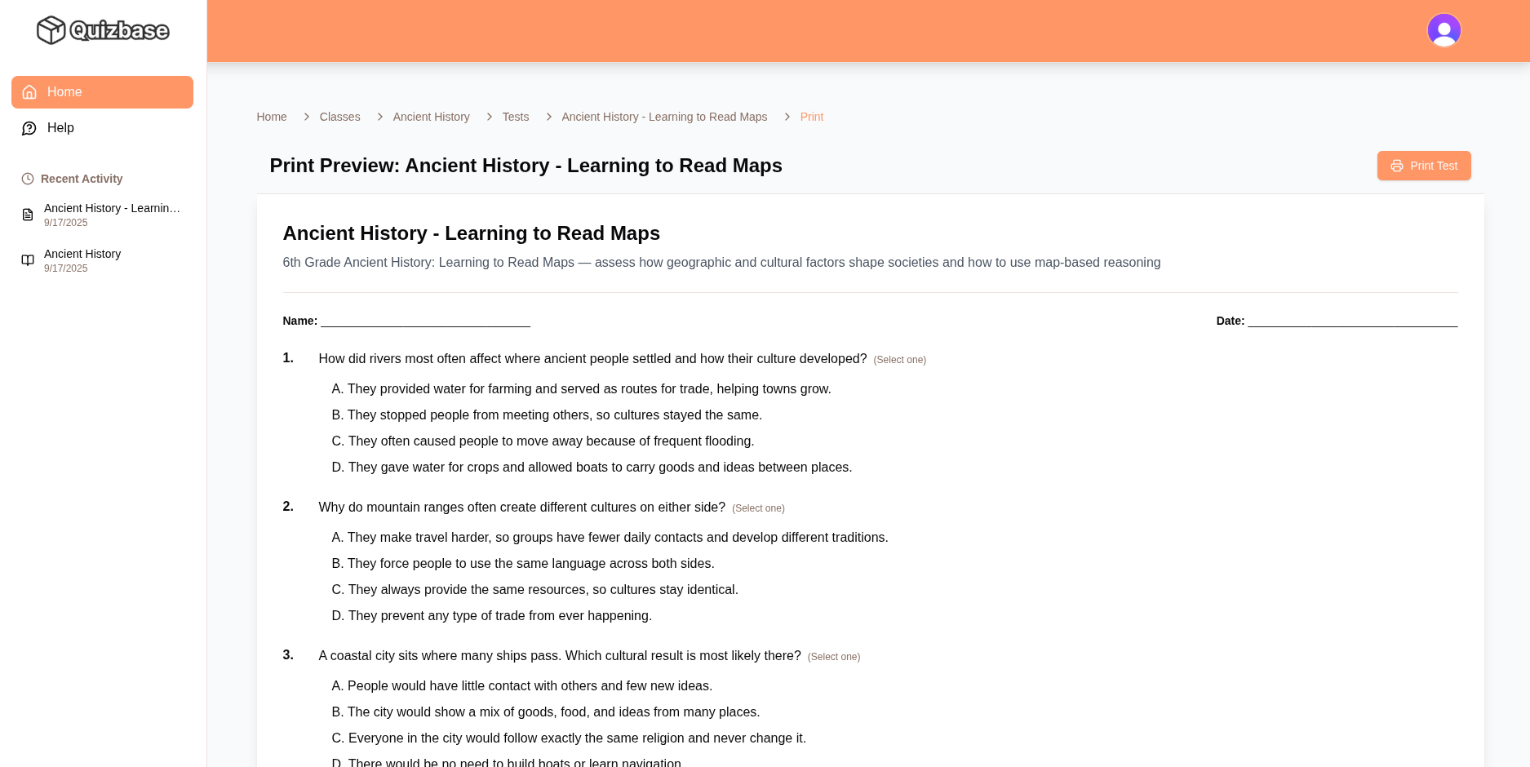Screen dimensions: 1530x767
Task: Go to Tests breadcrumb
Action: point(516,117)
